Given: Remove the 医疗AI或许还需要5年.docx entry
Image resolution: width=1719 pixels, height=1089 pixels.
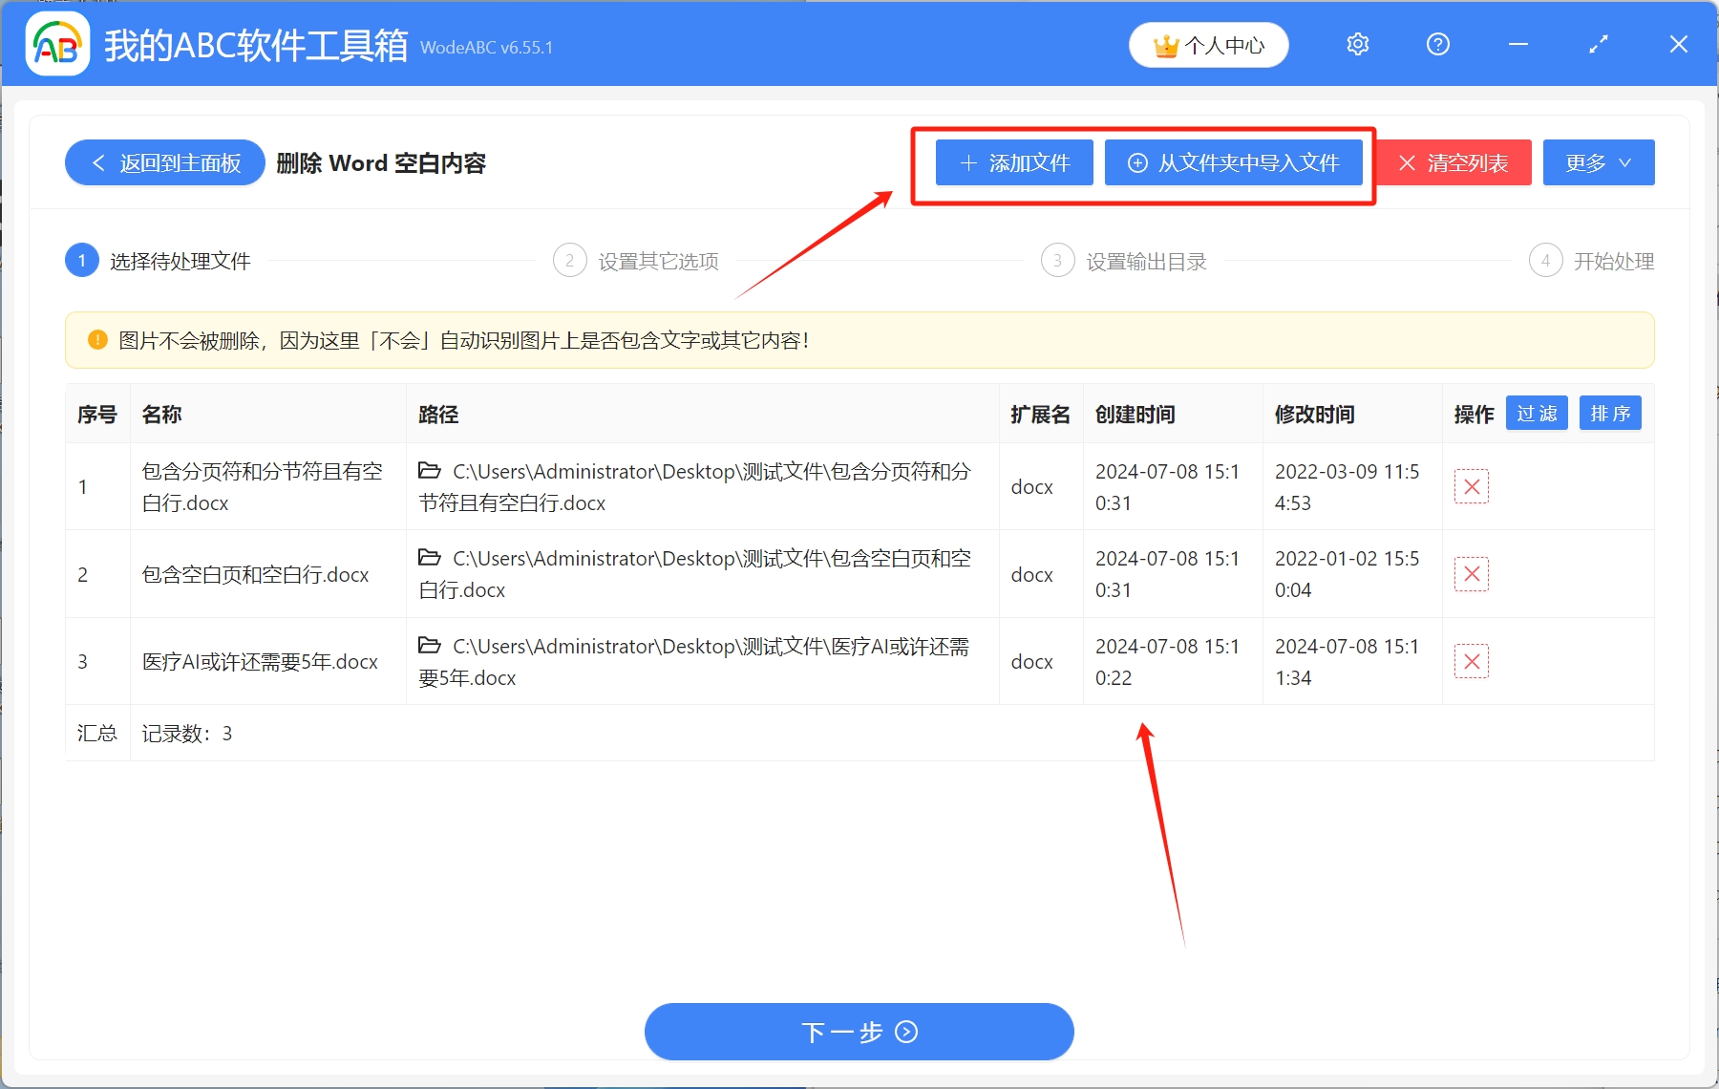Looking at the screenshot, I should coord(1471,661).
